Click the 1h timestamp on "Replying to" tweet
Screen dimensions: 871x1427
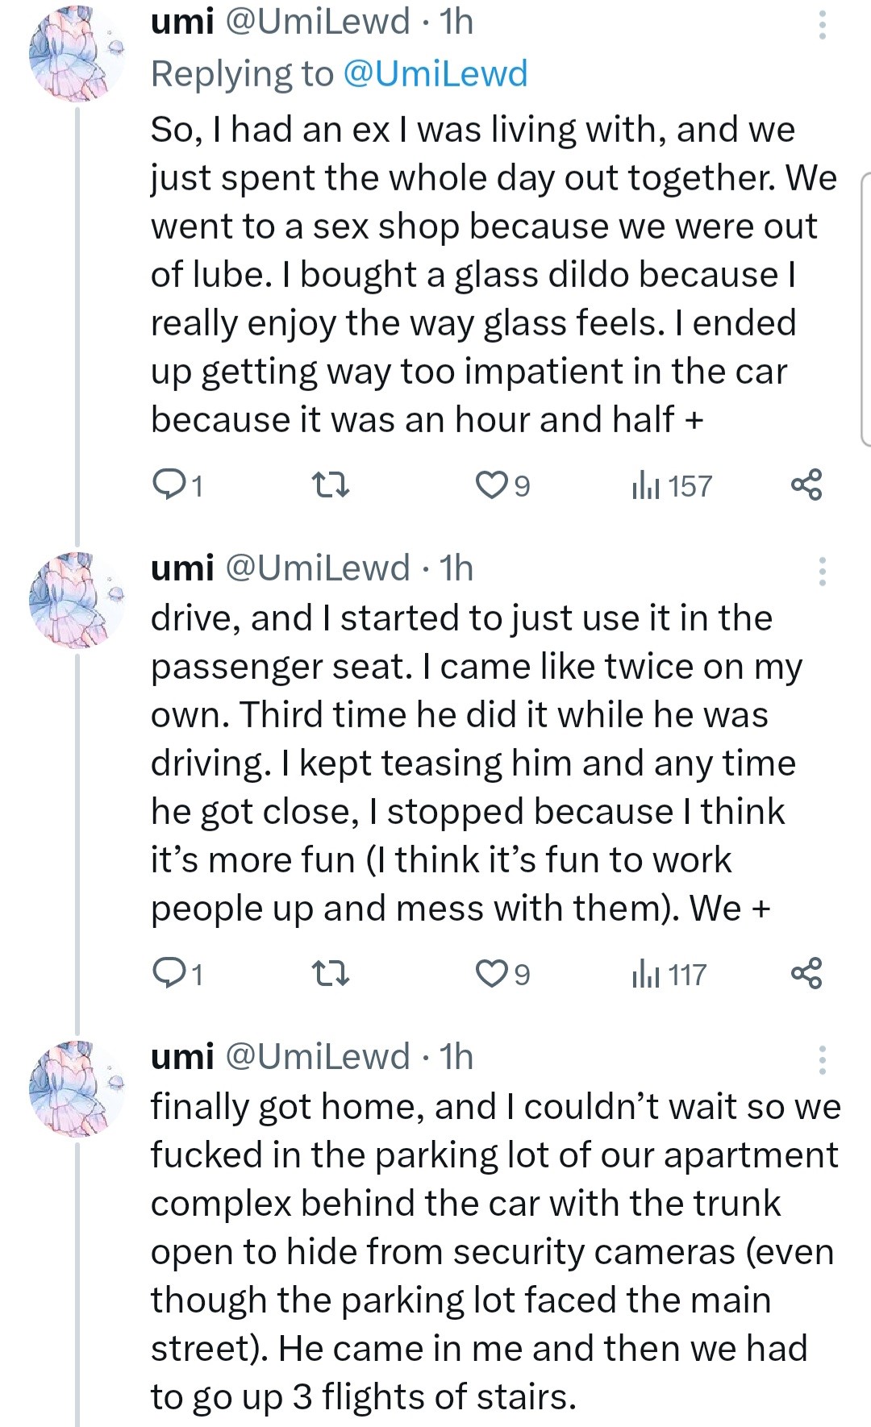click(x=456, y=22)
